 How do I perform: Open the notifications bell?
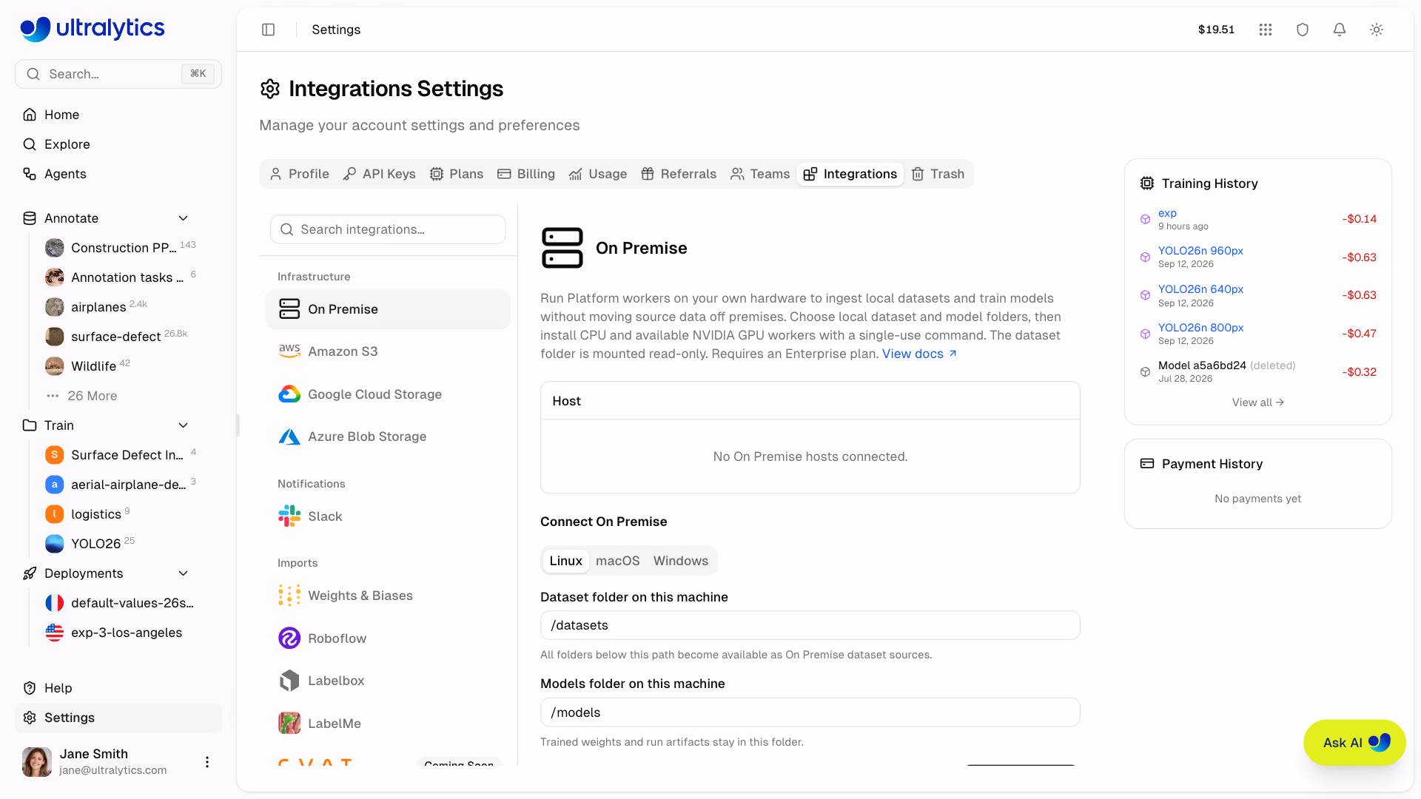tap(1340, 30)
